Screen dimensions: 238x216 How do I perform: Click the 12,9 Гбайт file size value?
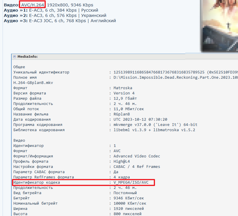pyautogui.click(x=125, y=99)
